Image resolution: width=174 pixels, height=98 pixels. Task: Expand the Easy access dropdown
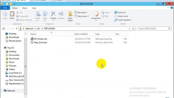pos(88,16)
